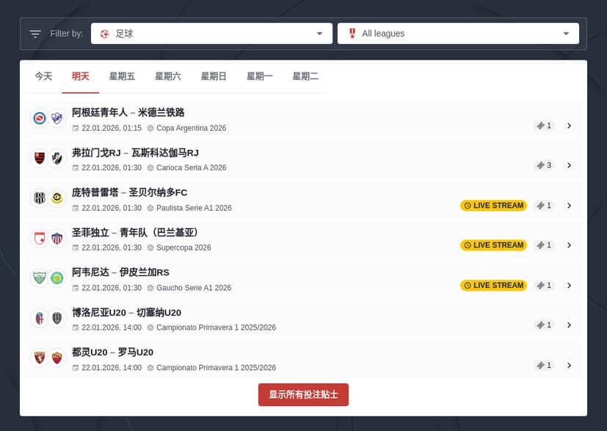Click the 阿韦尼达 team crest
Viewport: 607px width, 431px height.
(39, 279)
